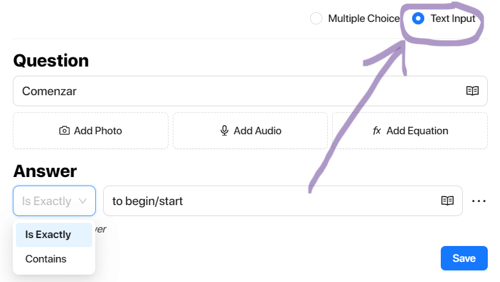The image size is (500, 282).
Task: Click the Save button
Action: [x=464, y=258]
